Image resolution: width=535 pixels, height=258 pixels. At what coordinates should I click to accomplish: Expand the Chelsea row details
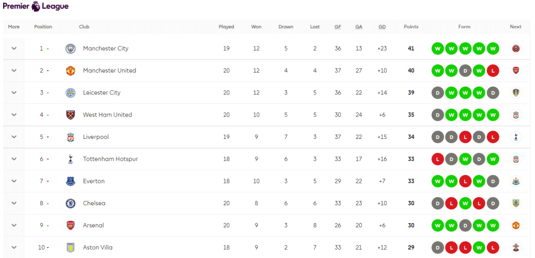pos(14,203)
